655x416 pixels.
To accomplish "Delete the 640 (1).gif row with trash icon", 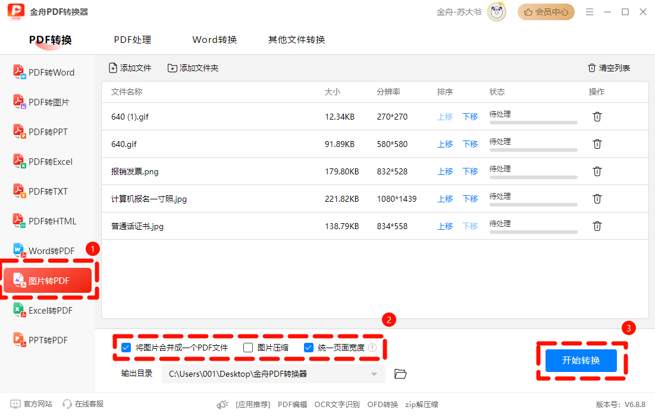I will click(x=597, y=117).
